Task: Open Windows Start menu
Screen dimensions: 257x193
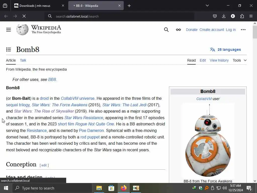Action: [x=6, y=188]
